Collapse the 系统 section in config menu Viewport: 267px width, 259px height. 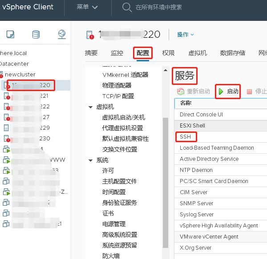point(91,160)
